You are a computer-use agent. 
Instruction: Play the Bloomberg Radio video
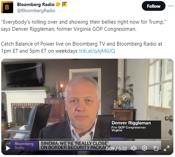pos(8,148)
